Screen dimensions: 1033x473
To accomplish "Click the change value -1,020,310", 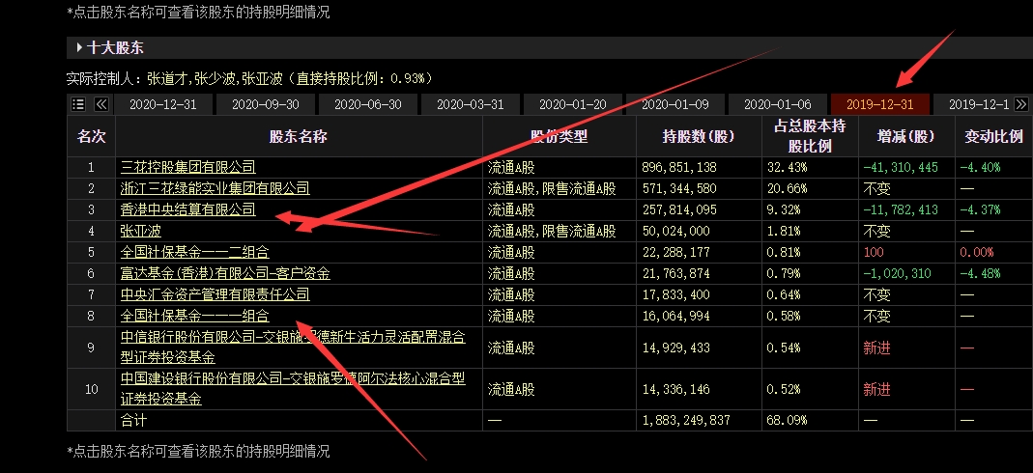I will pos(898,274).
